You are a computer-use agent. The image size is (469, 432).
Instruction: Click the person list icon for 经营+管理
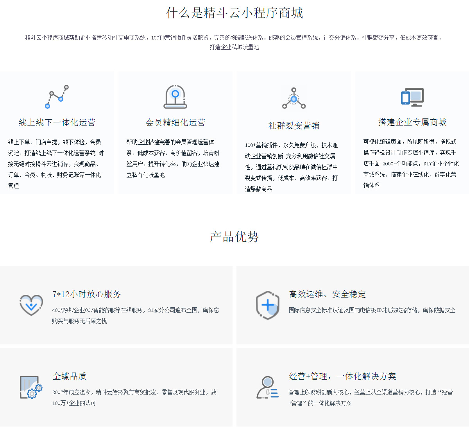[268, 387]
